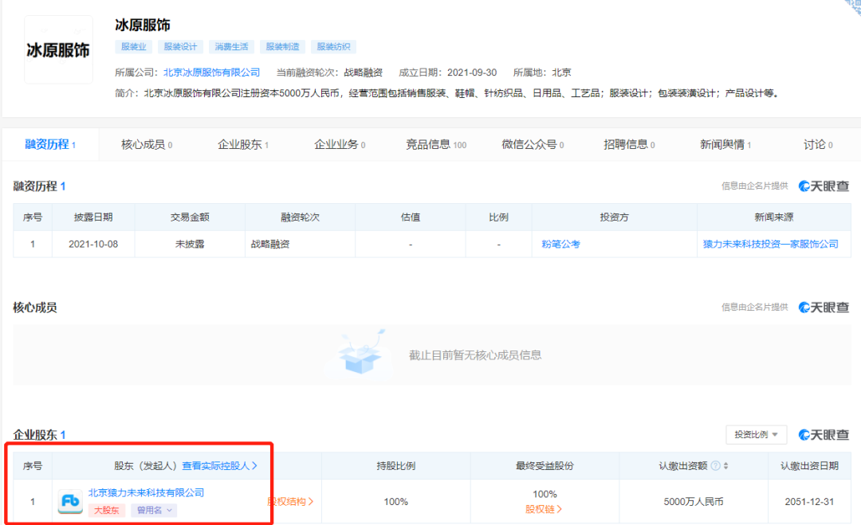The width and height of the screenshot is (861, 525).
Task: Switch to the 核心成员 tab
Action: (147, 145)
